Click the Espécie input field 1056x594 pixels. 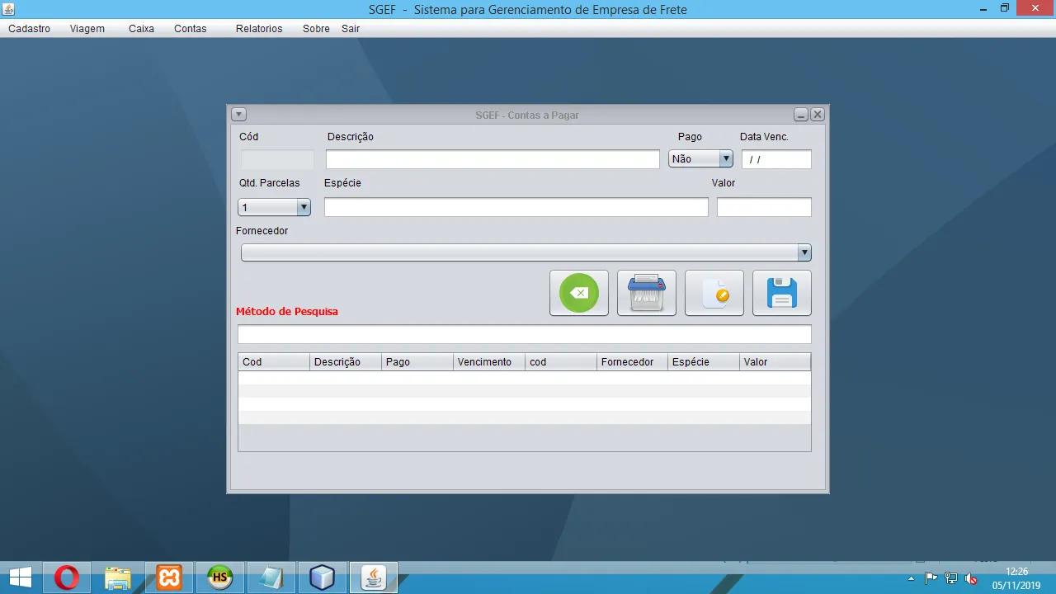(516, 207)
